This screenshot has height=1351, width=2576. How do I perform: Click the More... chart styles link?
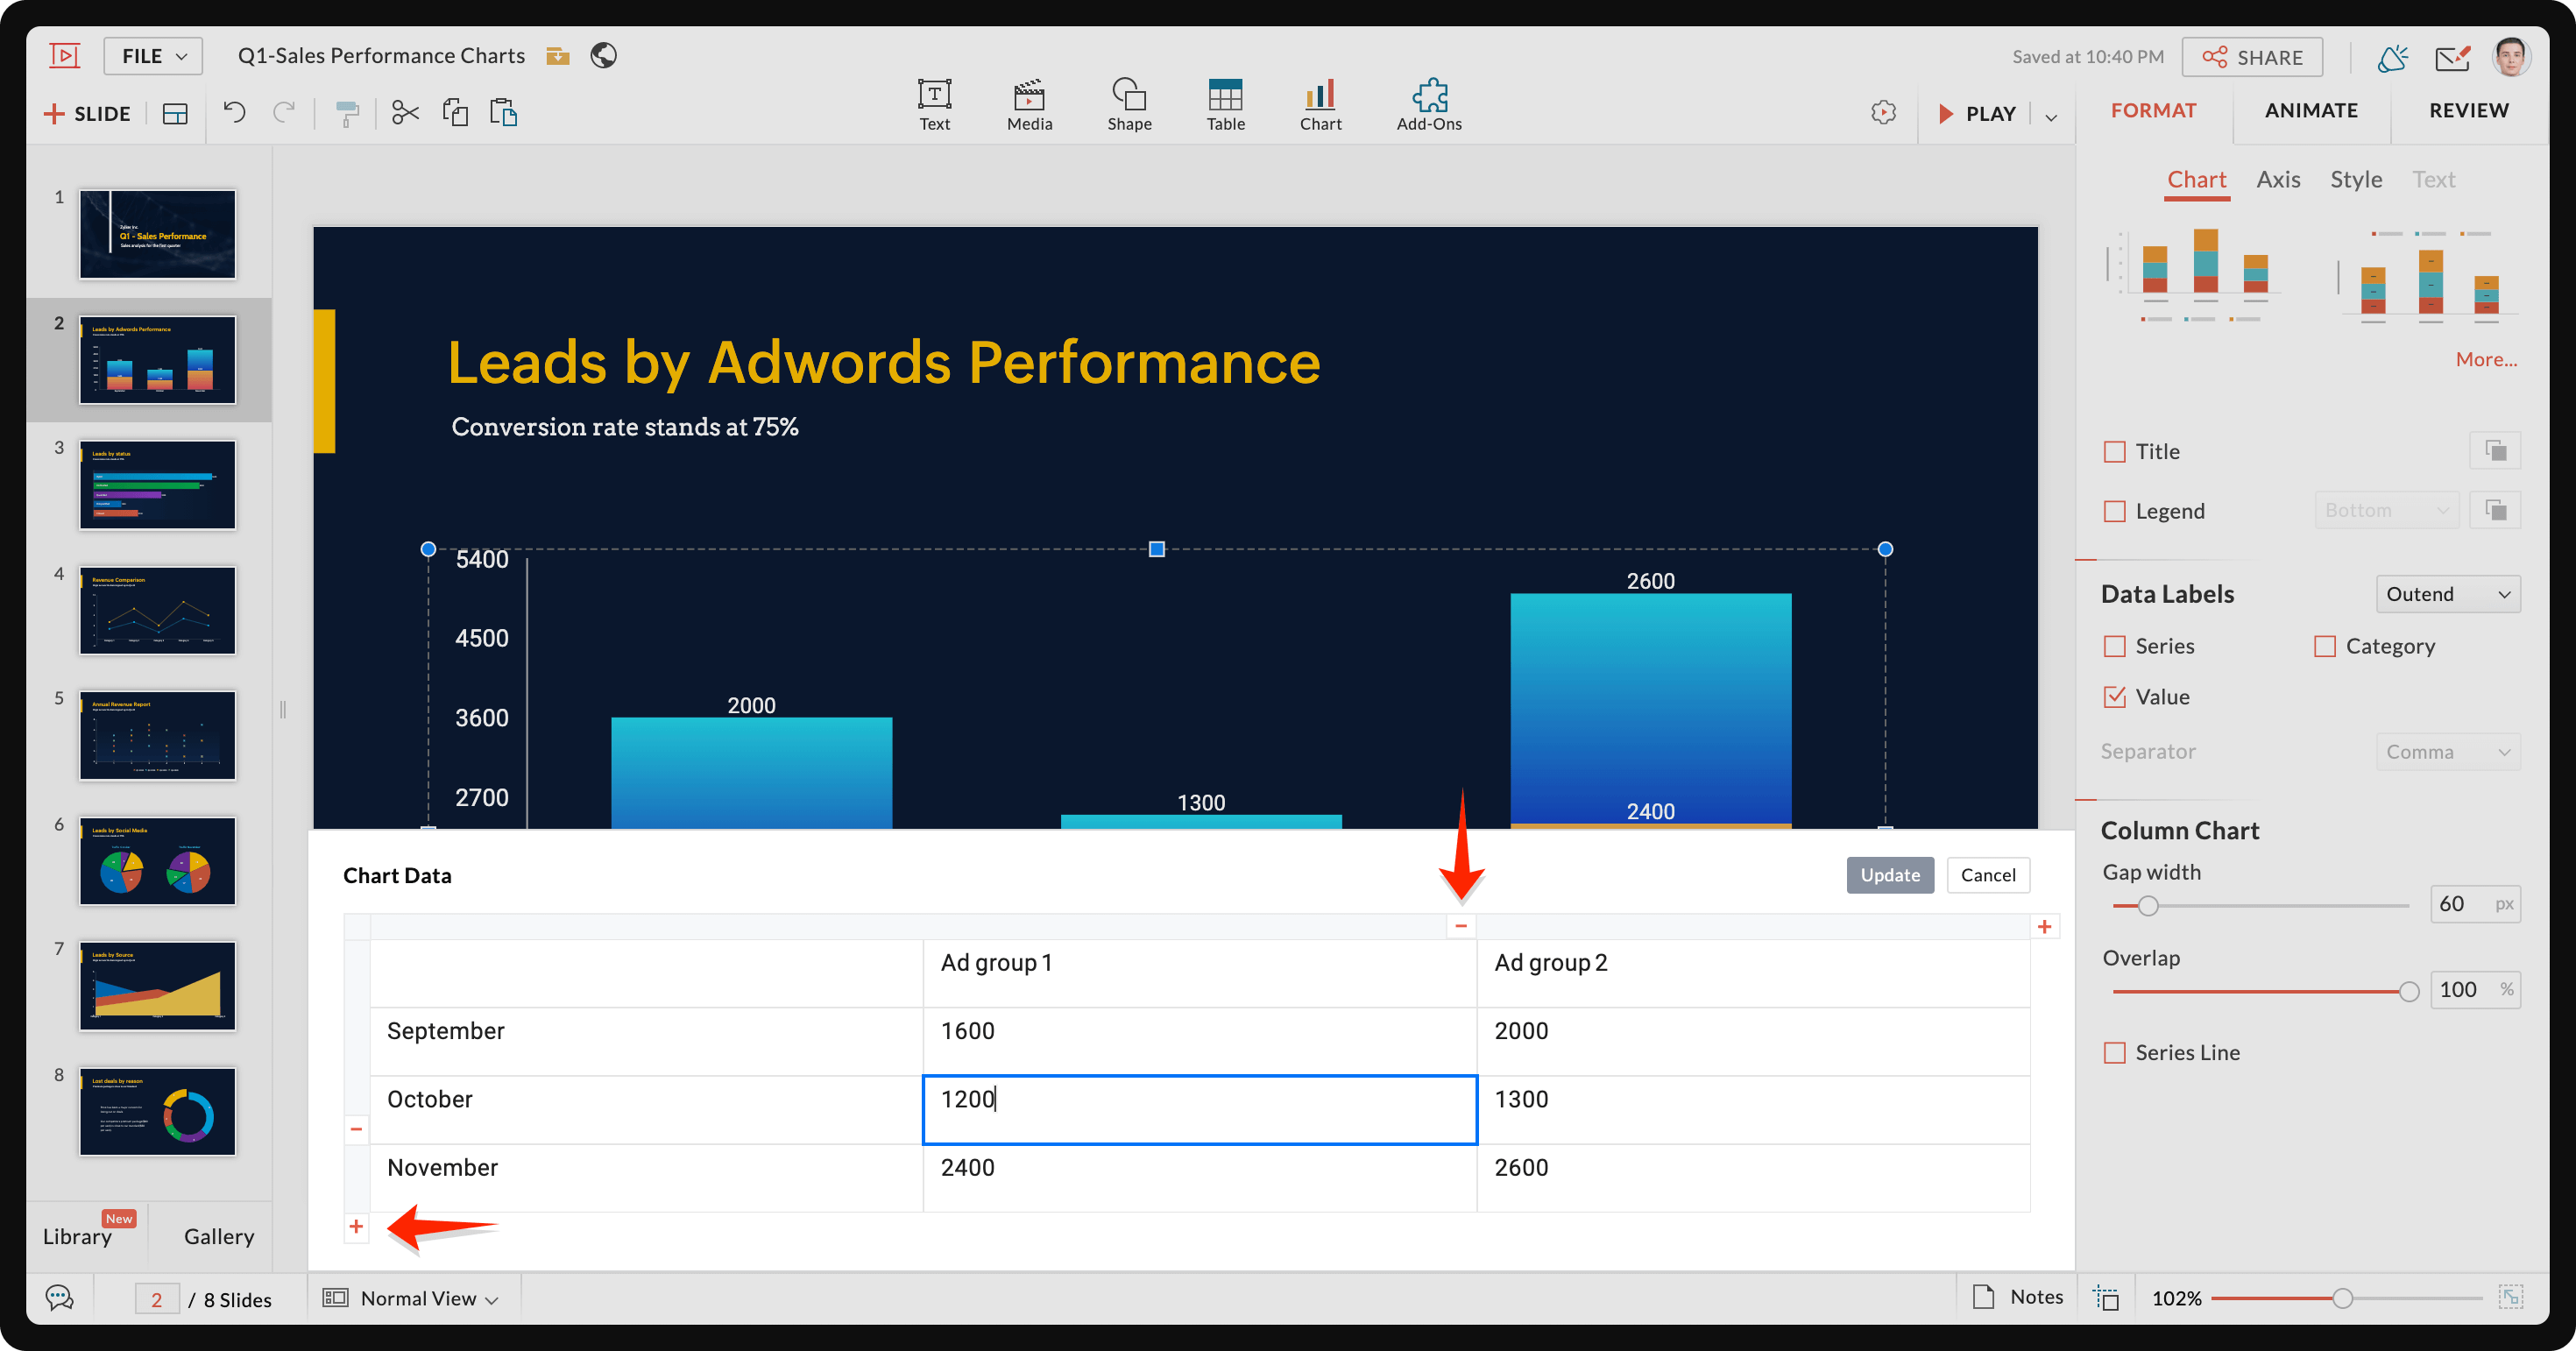[2485, 359]
